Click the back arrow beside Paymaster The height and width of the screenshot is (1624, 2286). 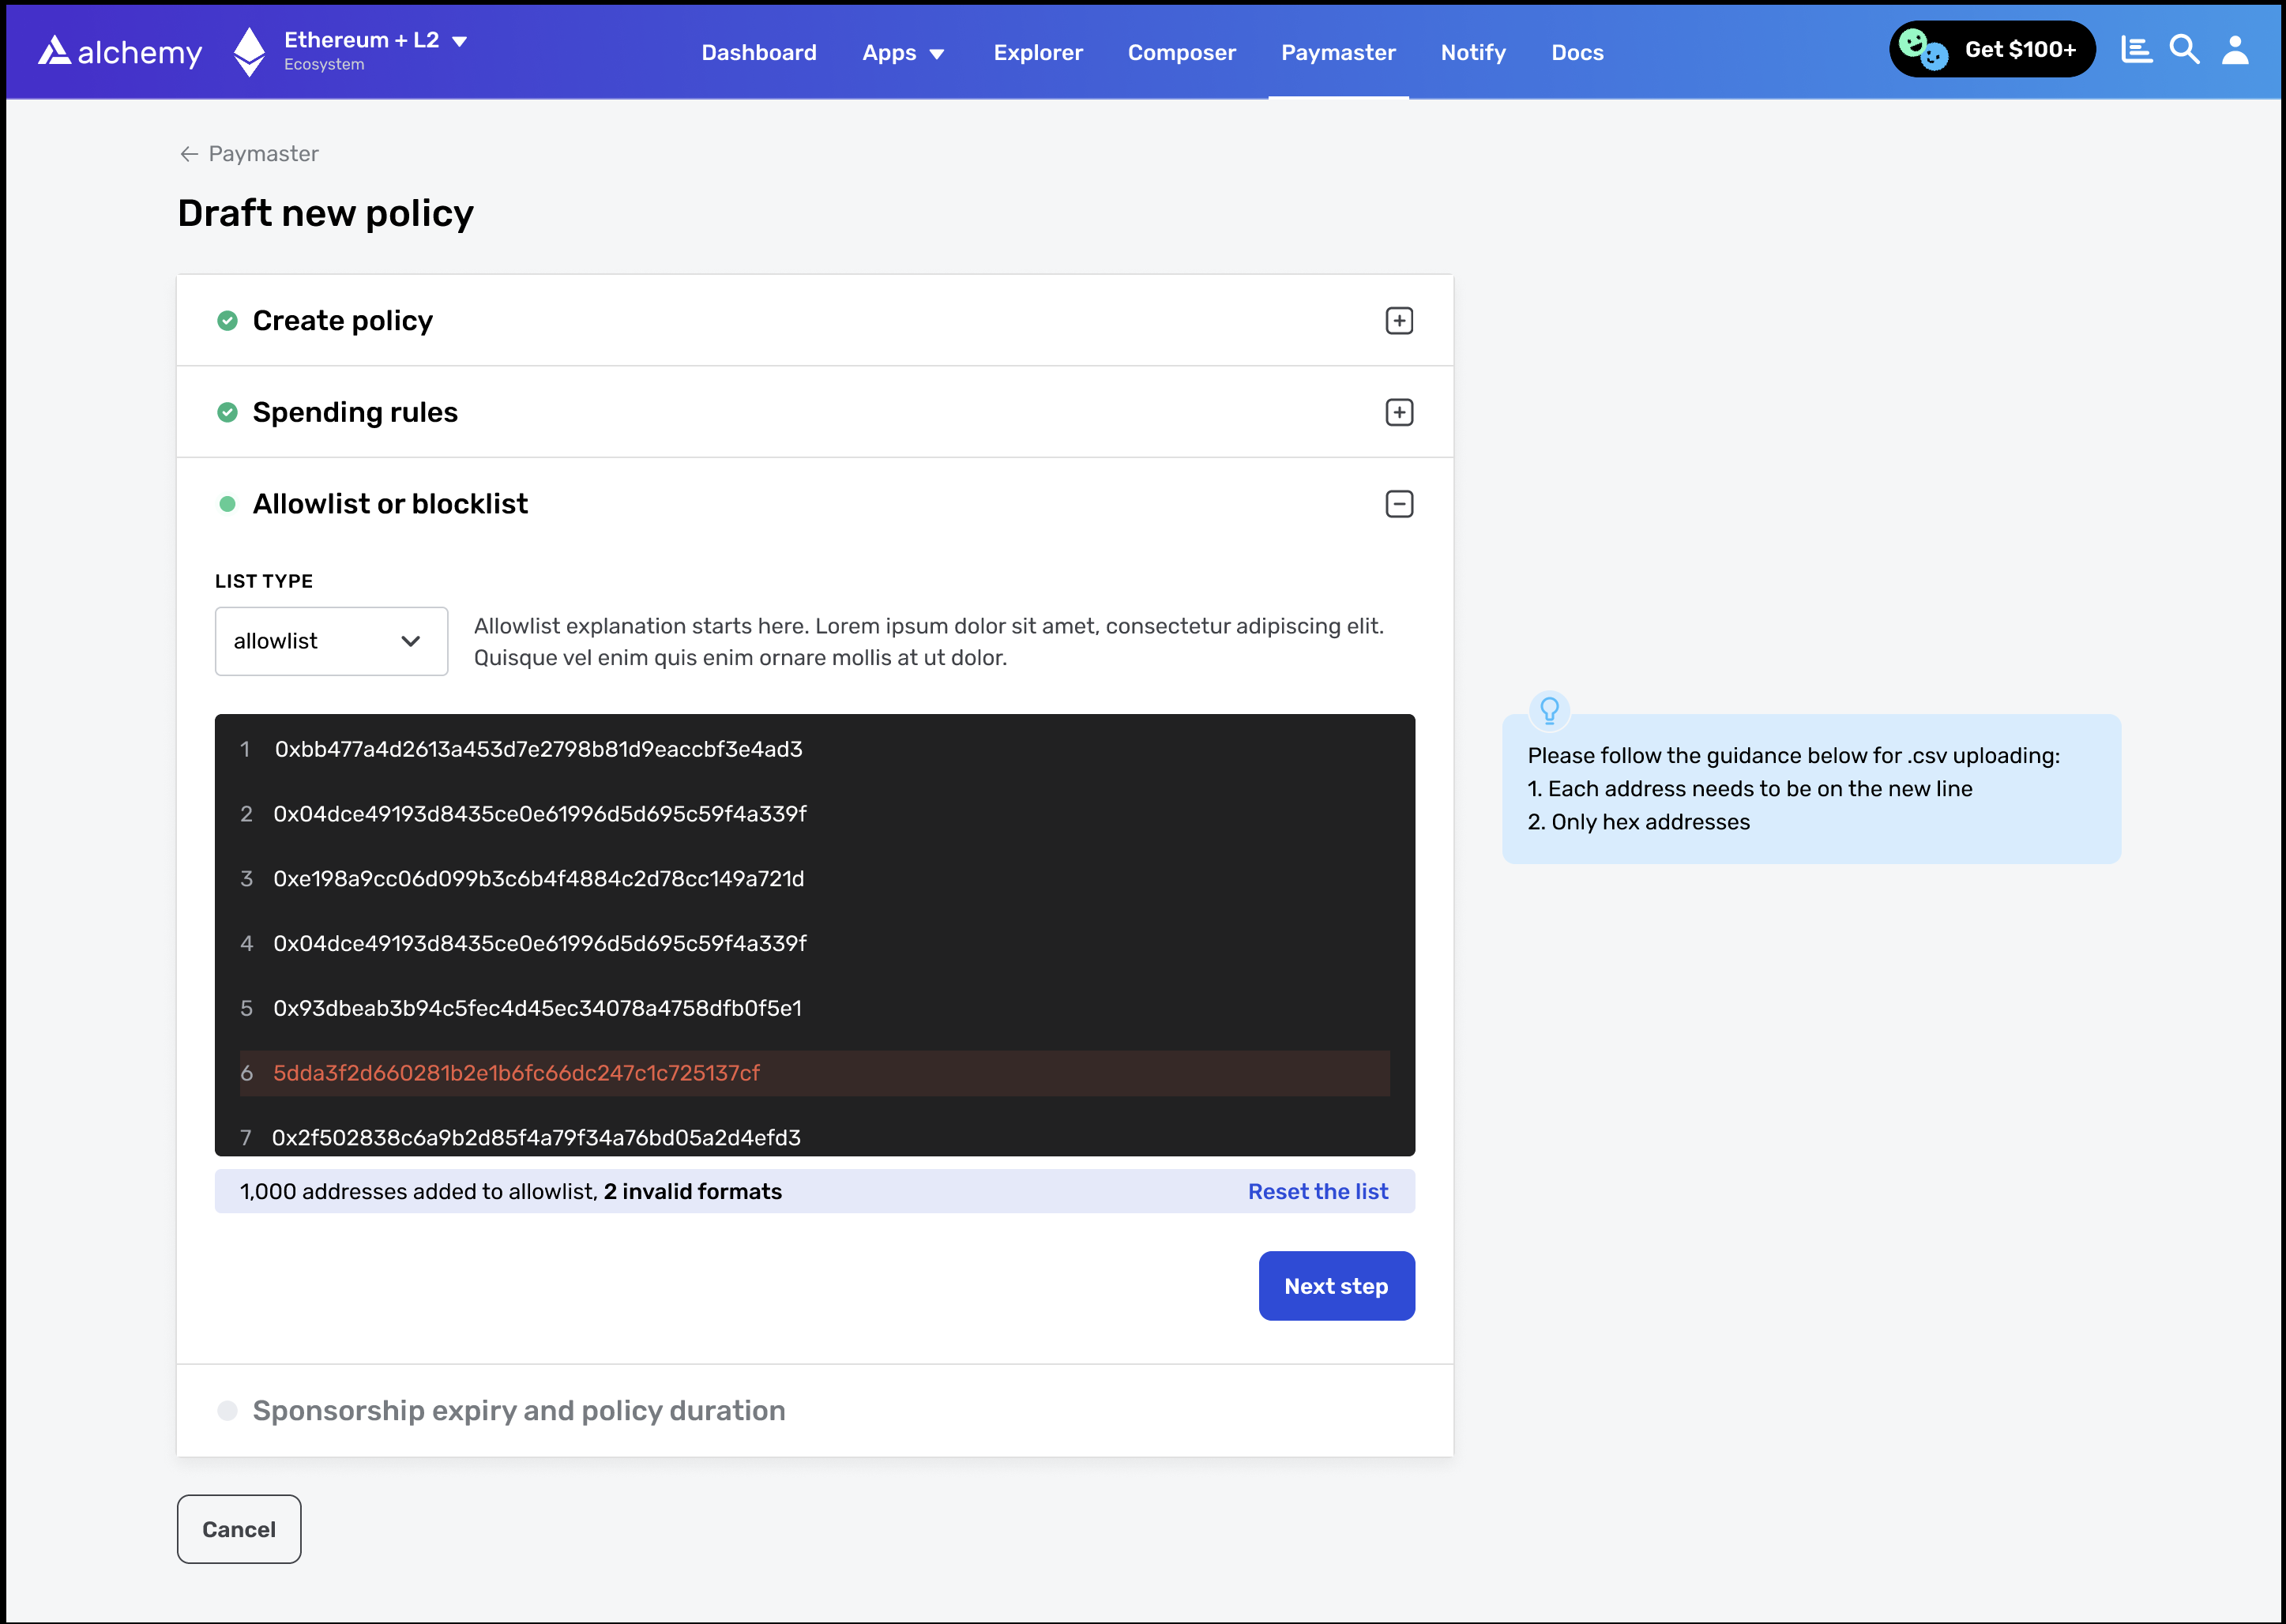(189, 154)
